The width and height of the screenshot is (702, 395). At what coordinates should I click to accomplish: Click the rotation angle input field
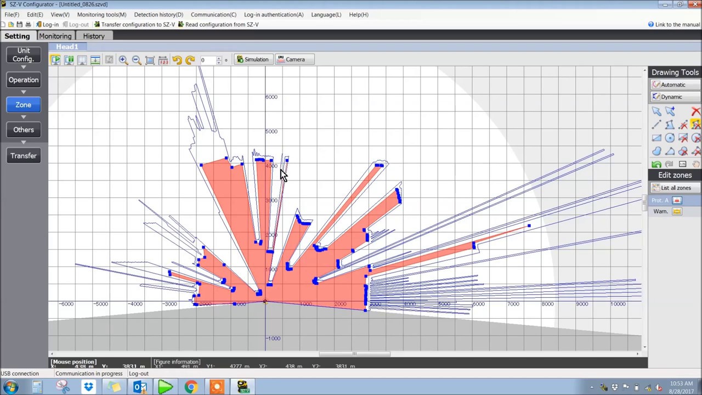[x=207, y=60]
